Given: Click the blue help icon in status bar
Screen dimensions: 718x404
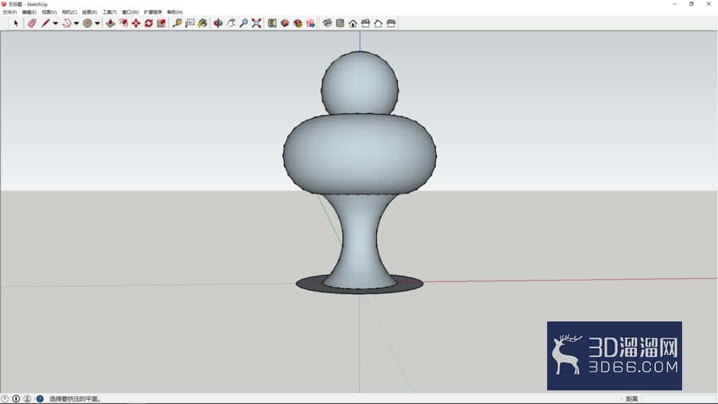Looking at the screenshot, I should click(39, 399).
